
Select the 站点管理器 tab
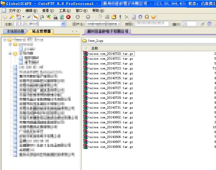[41, 31]
